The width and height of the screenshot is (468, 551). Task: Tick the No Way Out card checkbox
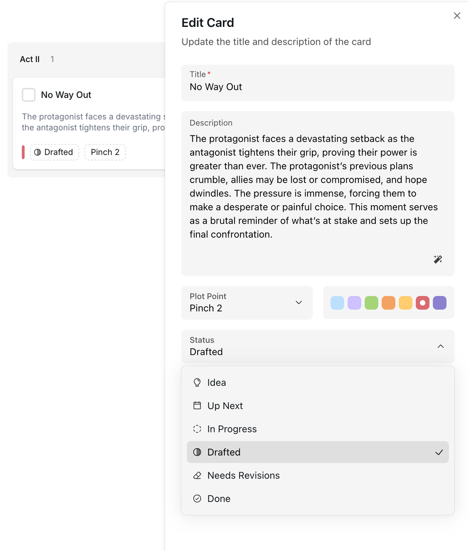point(29,95)
